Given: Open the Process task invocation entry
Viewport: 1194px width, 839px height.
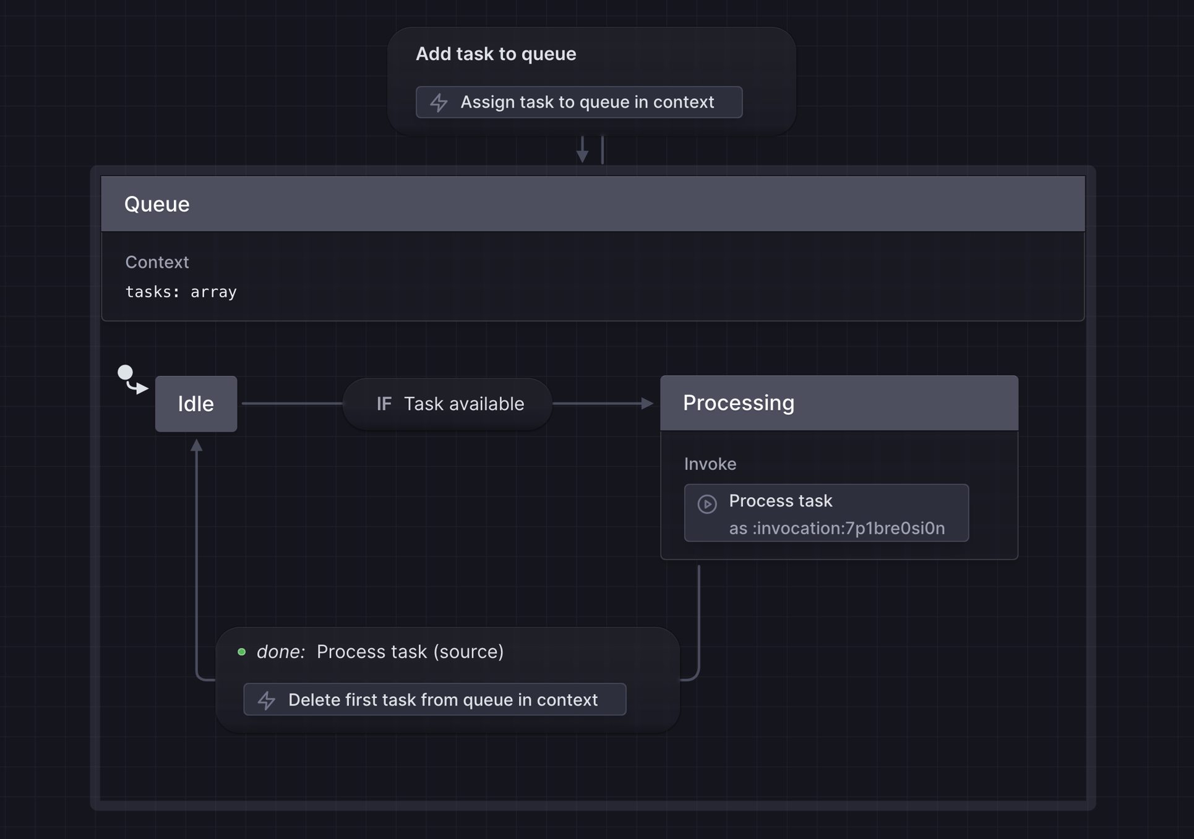Looking at the screenshot, I should (x=826, y=513).
